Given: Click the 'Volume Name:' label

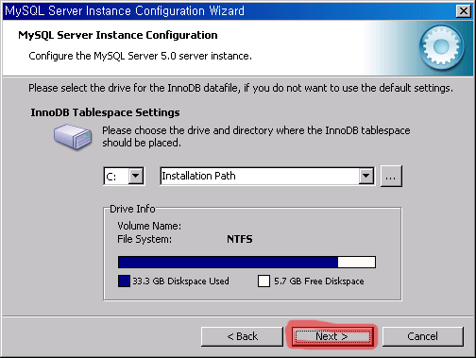Looking at the screenshot, I should (149, 226).
